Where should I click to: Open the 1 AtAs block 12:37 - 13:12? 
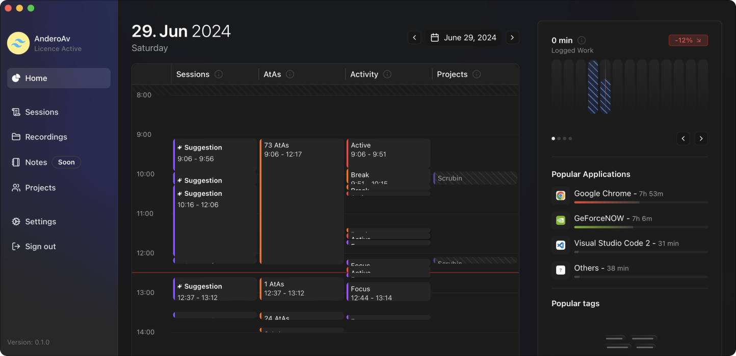tap(302, 289)
